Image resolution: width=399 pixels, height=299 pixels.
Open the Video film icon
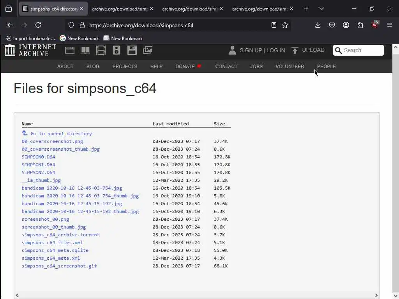coord(101,50)
